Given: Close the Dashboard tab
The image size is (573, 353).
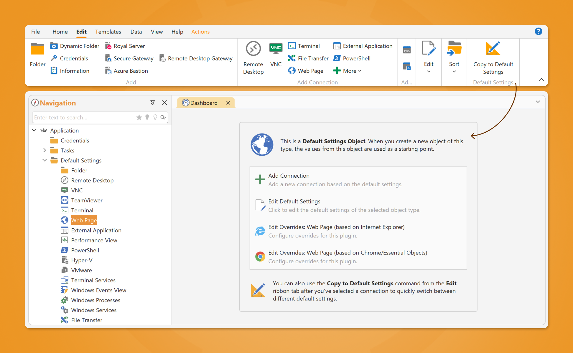Looking at the screenshot, I should 228,103.
